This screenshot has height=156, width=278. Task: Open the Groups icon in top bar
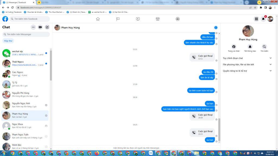pos(178,19)
